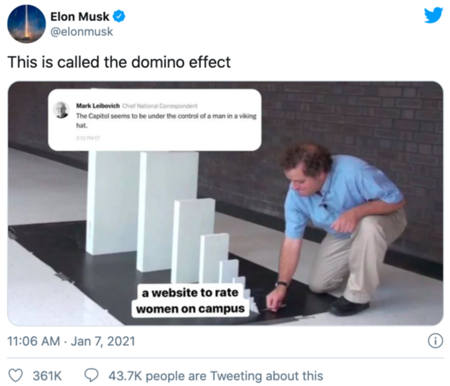Visit the @elonmusk handle link
This screenshot has width=450, height=386.
(82, 32)
